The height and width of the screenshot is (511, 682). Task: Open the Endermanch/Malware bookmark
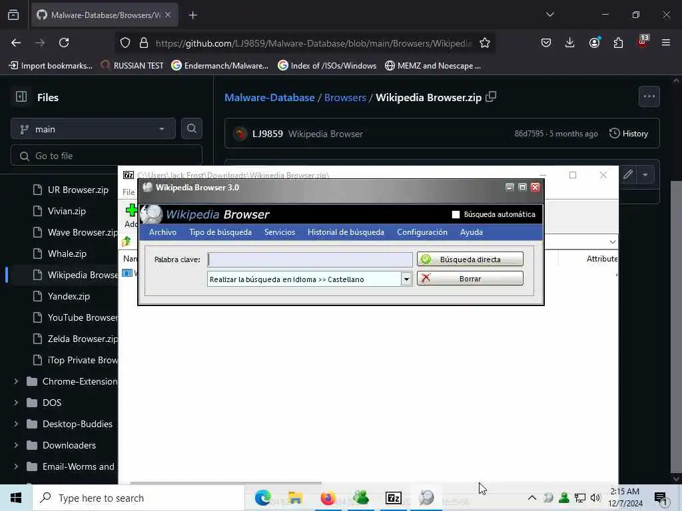pyautogui.click(x=220, y=66)
